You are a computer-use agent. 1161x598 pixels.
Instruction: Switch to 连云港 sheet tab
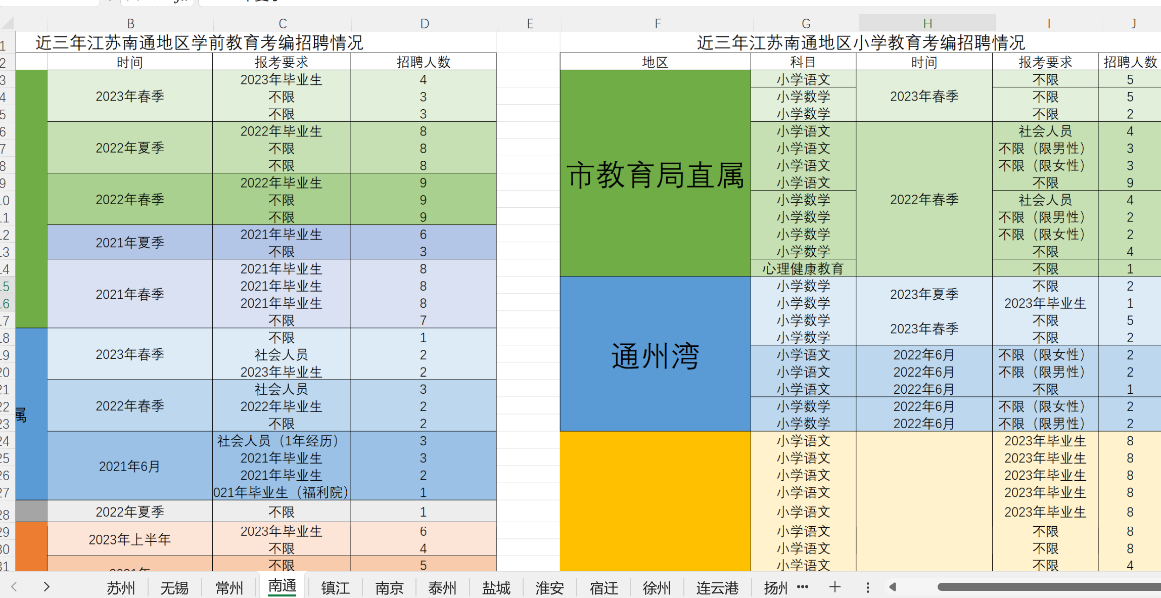[x=717, y=588]
